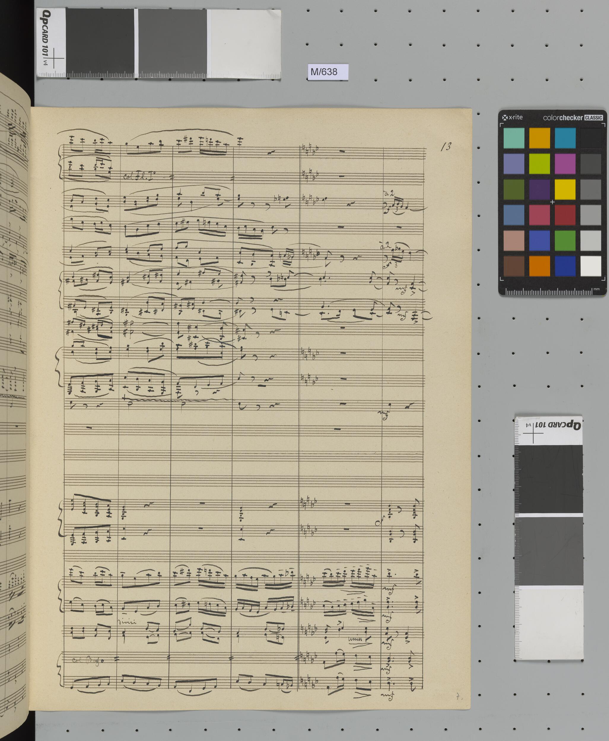Image resolution: width=609 pixels, height=741 pixels.
Task: Click the x-rite logo on the colorchecker
Action: point(513,117)
